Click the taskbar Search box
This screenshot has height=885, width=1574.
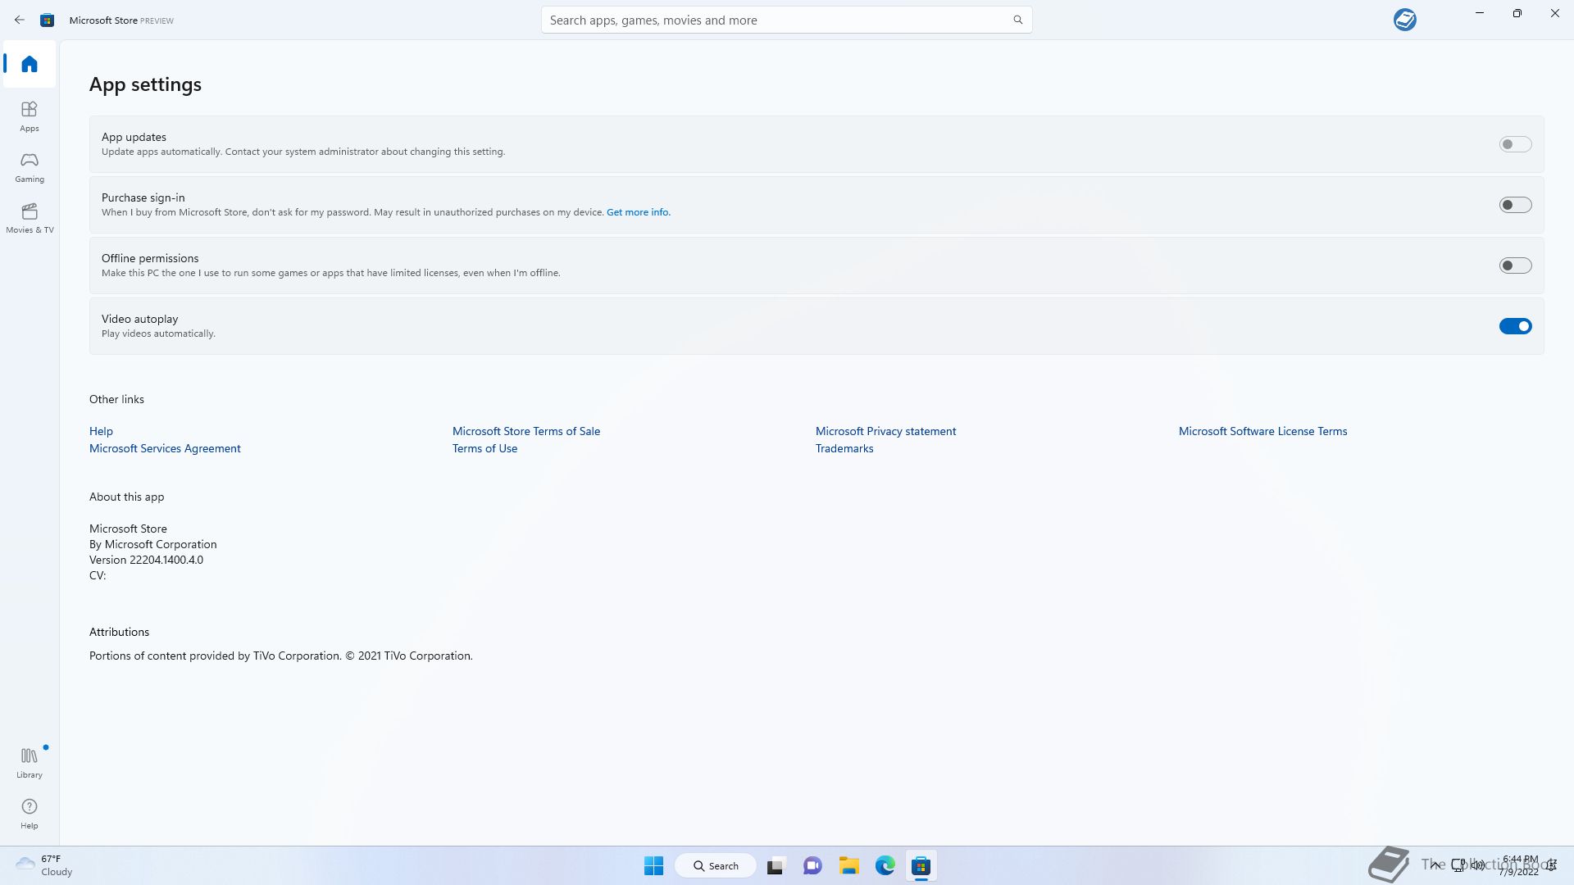pyautogui.click(x=715, y=865)
